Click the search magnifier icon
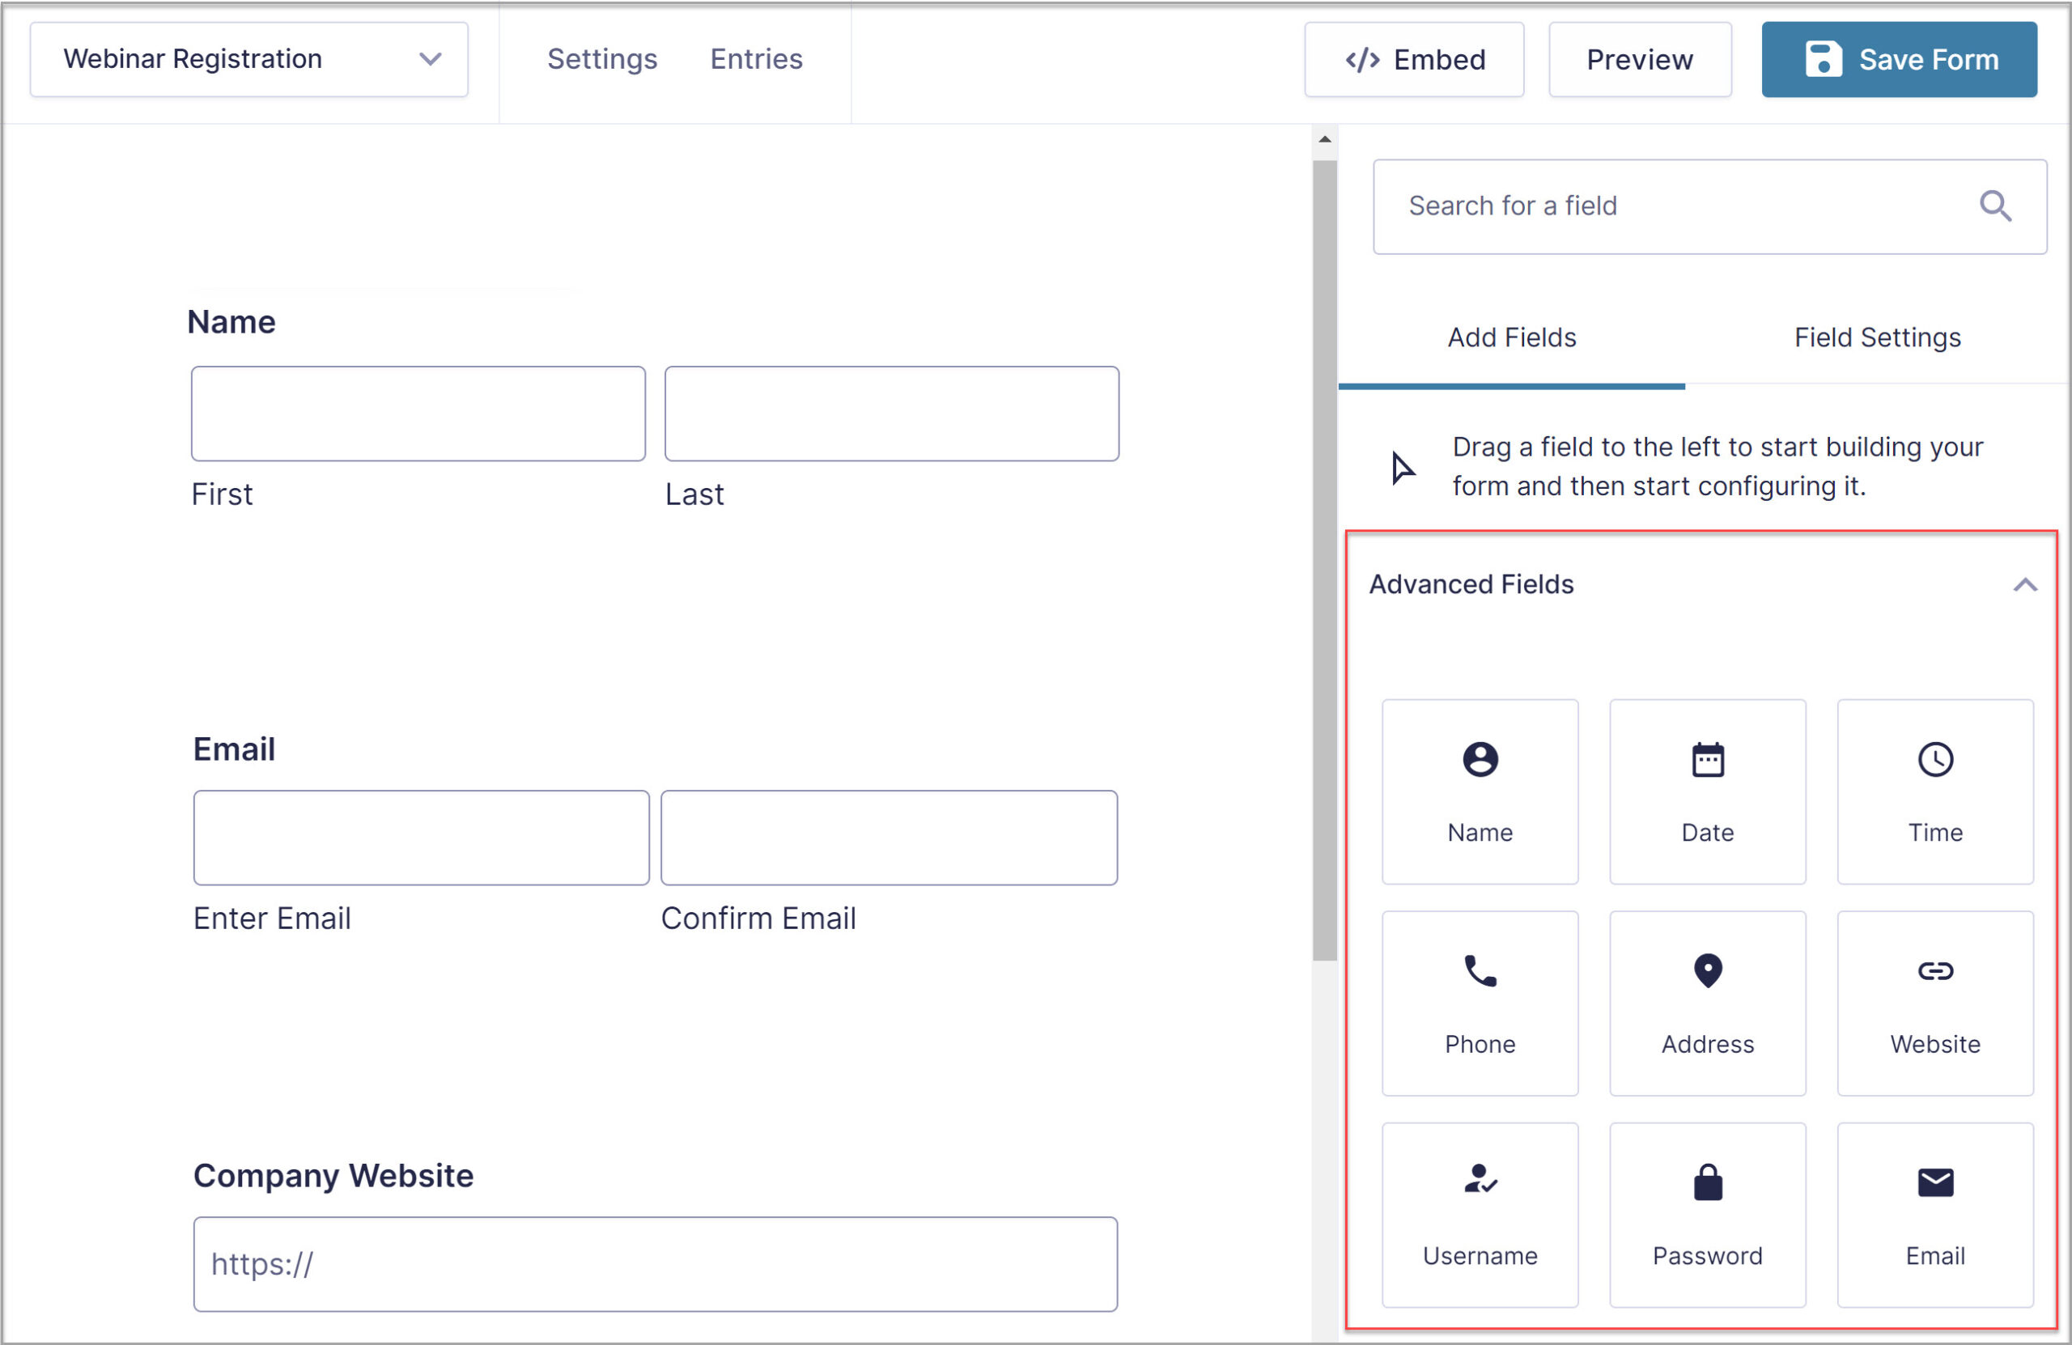The image size is (2072, 1345). (x=1995, y=206)
